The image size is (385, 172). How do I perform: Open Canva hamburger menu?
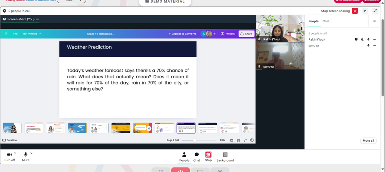6,34
